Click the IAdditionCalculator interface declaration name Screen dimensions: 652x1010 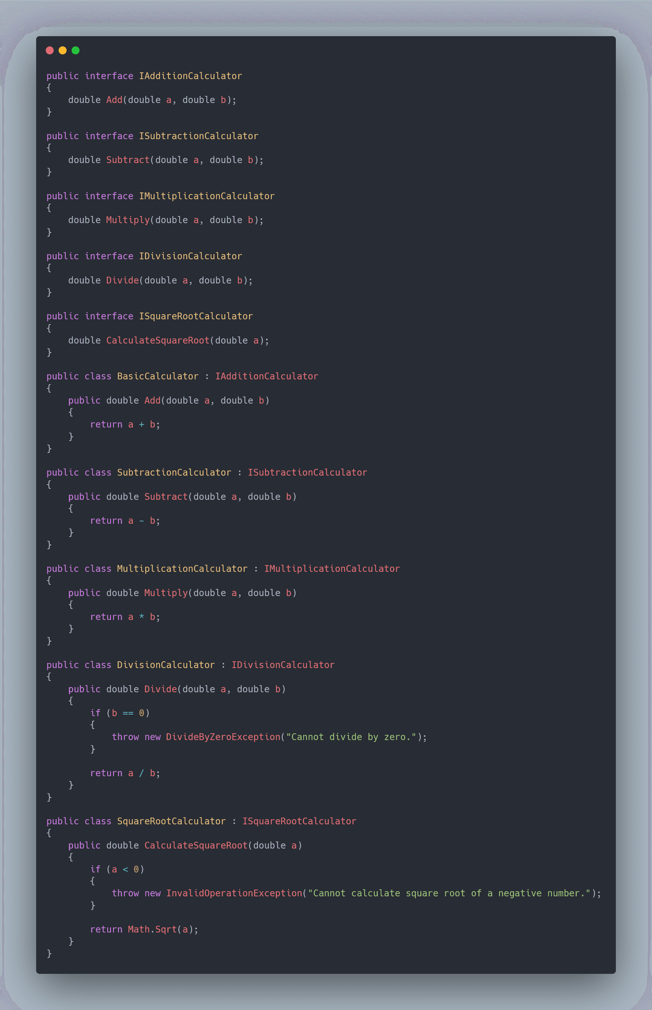tap(190, 76)
